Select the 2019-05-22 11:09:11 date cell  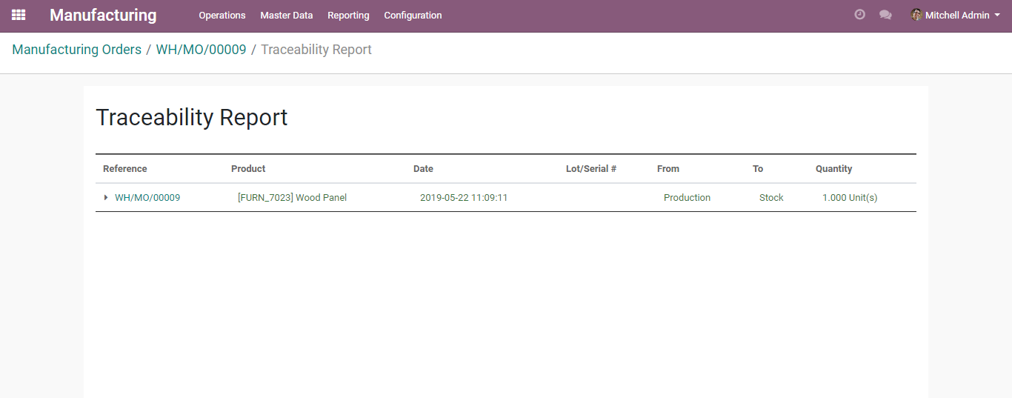point(464,198)
